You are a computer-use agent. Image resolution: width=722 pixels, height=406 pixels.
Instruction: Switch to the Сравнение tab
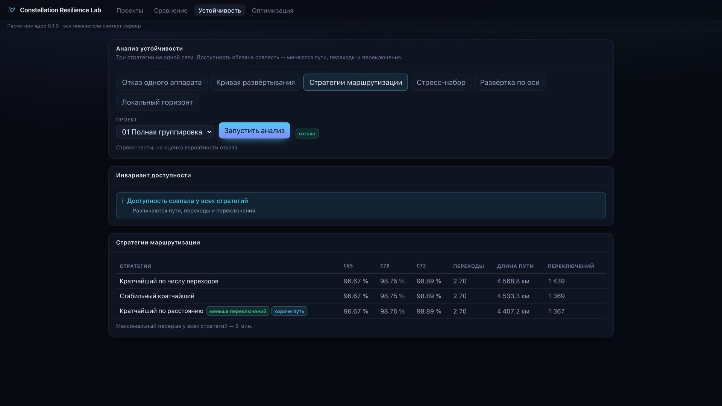pos(171,11)
